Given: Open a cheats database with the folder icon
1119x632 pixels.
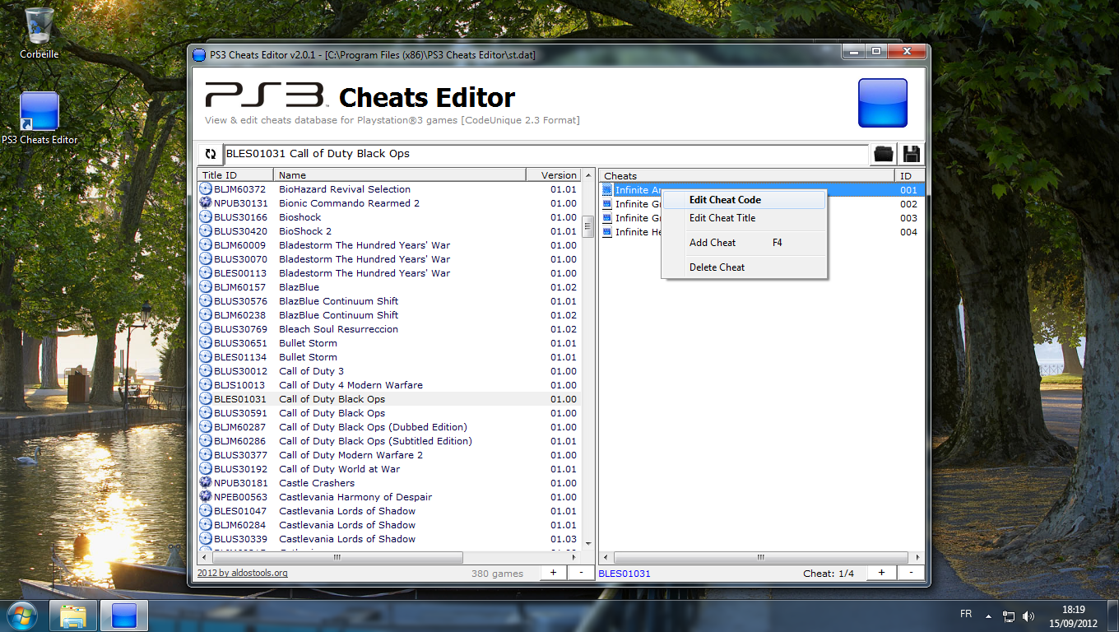Looking at the screenshot, I should (x=884, y=154).
